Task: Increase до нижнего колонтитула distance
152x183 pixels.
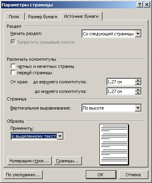Action: [138, 90]
